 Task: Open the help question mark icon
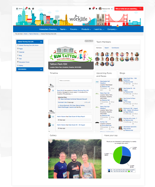[90, 8]
